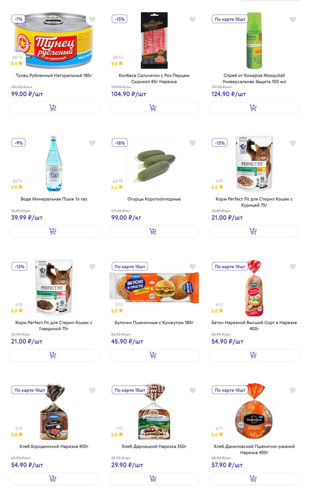Toggle favorite on Огурцы Короткоплодные
This screenshot has width=313, height=493.
coord(192,143)
